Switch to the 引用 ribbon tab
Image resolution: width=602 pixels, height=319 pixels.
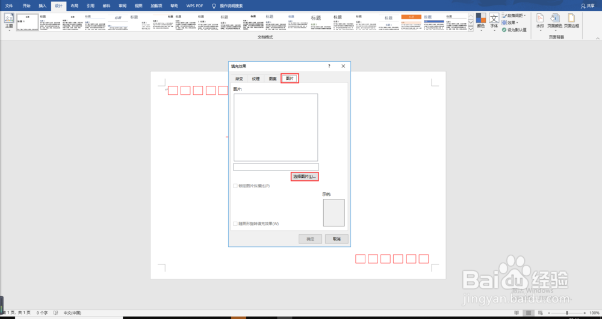pos(90,6)
